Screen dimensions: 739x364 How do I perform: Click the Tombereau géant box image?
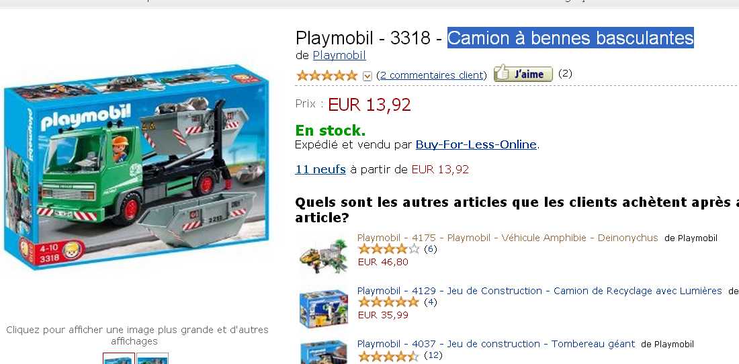[x=323, y=352]
